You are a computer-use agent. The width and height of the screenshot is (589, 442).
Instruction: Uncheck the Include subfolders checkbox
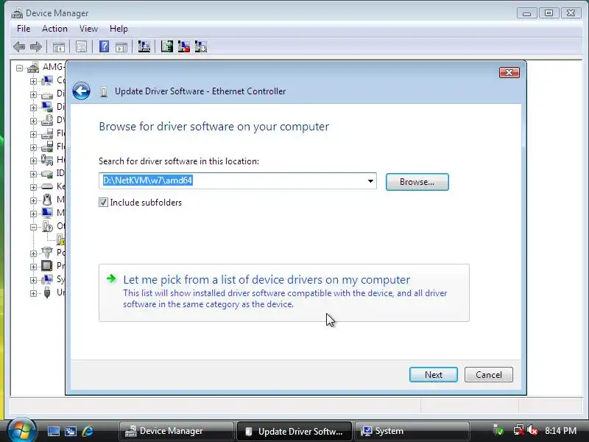(x=103, y=203)
